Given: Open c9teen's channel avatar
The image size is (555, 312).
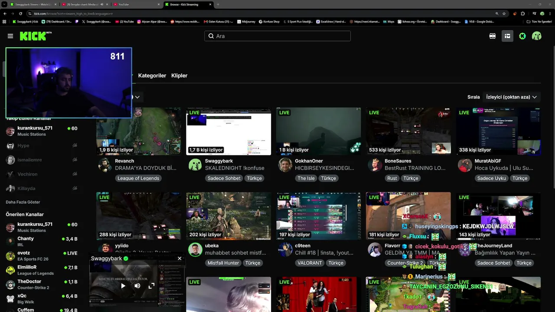Looking at the screenshot, I should (285, 249).
